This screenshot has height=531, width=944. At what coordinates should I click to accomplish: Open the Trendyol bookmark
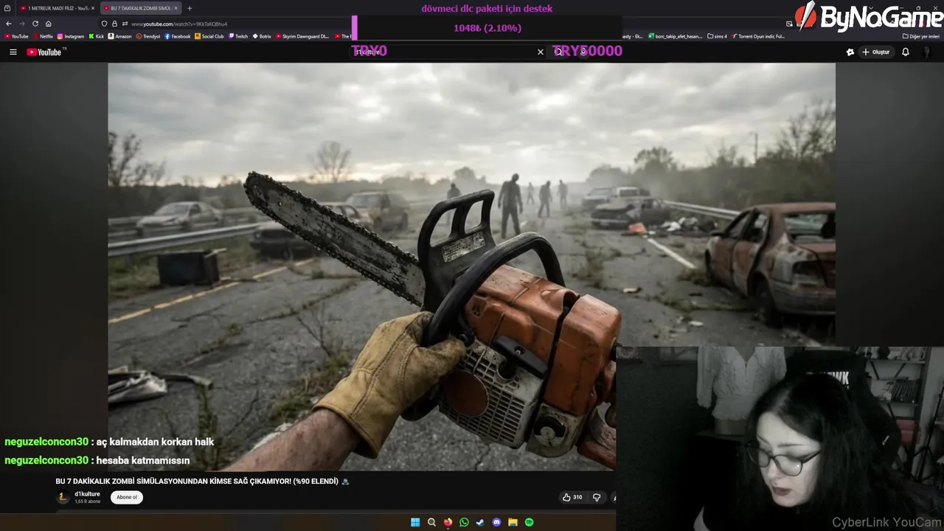[148, 36]
